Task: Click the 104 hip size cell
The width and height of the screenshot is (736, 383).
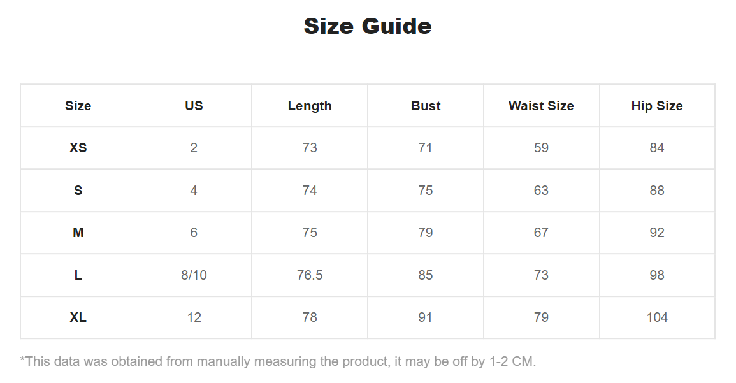Action: [657, 317]
